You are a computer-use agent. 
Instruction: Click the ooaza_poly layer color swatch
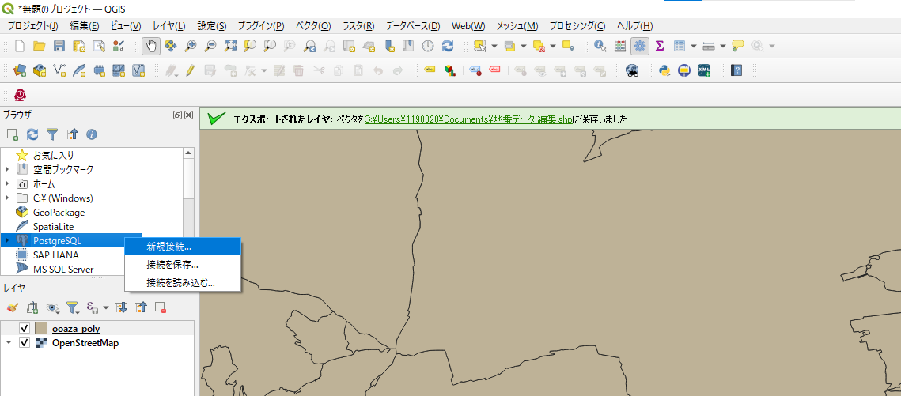tap(42, 329)
